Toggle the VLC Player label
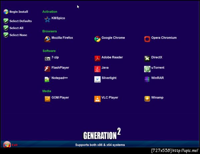The image size is (200, 154). [x=110, y=97]
